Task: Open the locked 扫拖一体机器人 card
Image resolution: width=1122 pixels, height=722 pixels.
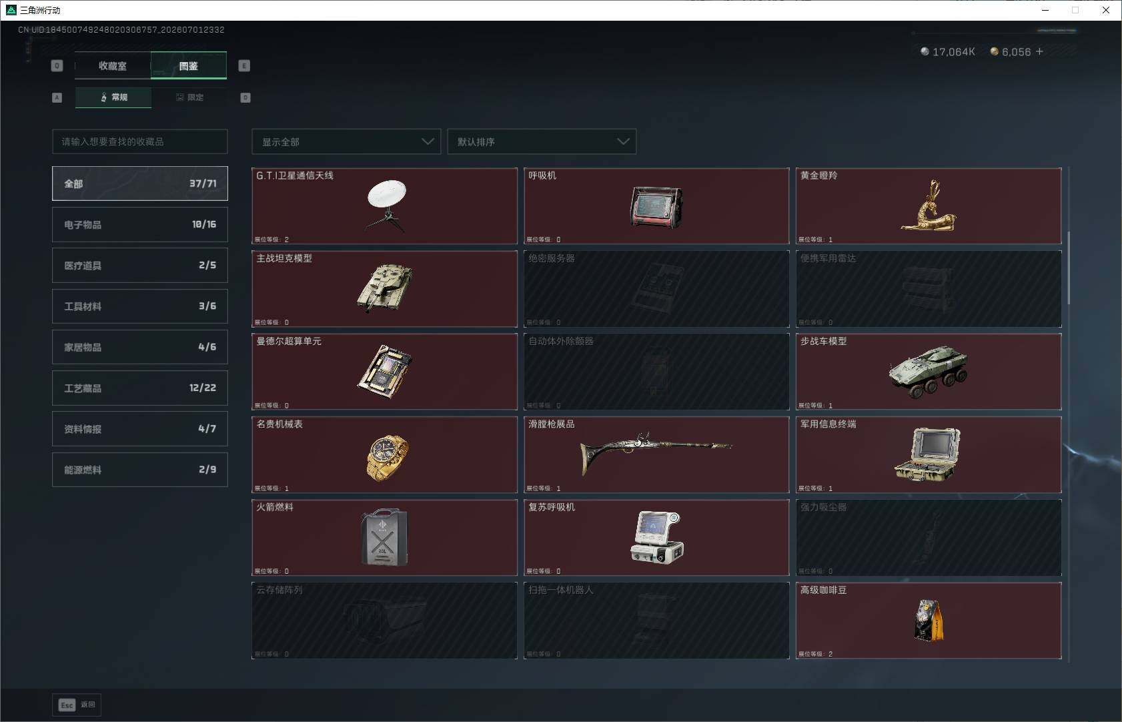Action: coord(656,621)
